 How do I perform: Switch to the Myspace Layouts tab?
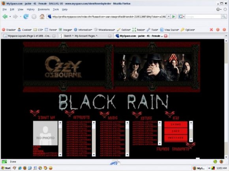point(30,36)
